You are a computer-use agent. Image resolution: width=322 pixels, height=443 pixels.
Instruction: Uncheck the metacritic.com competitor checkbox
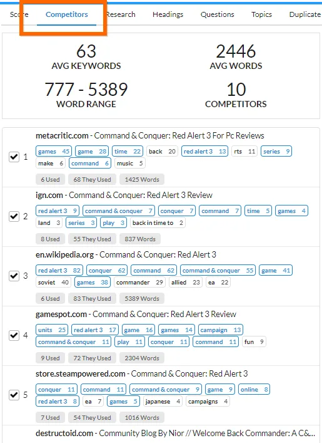(x=14, y=157)
